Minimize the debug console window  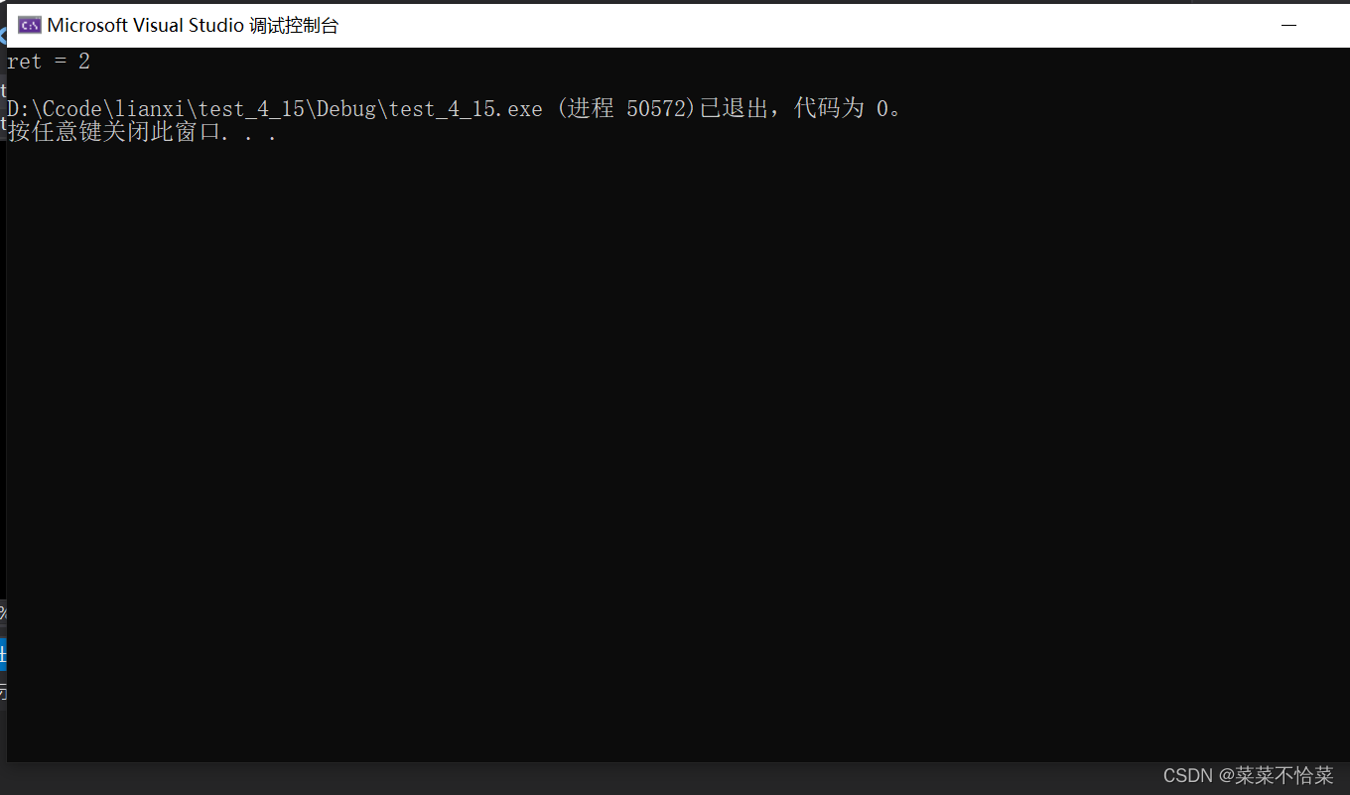1288,26
